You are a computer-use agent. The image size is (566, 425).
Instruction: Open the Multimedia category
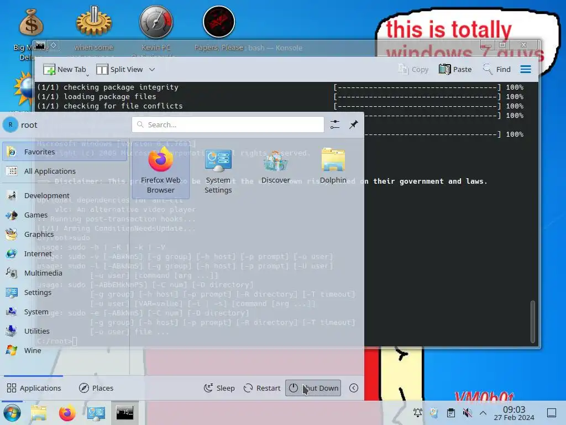tap(65, 273)
